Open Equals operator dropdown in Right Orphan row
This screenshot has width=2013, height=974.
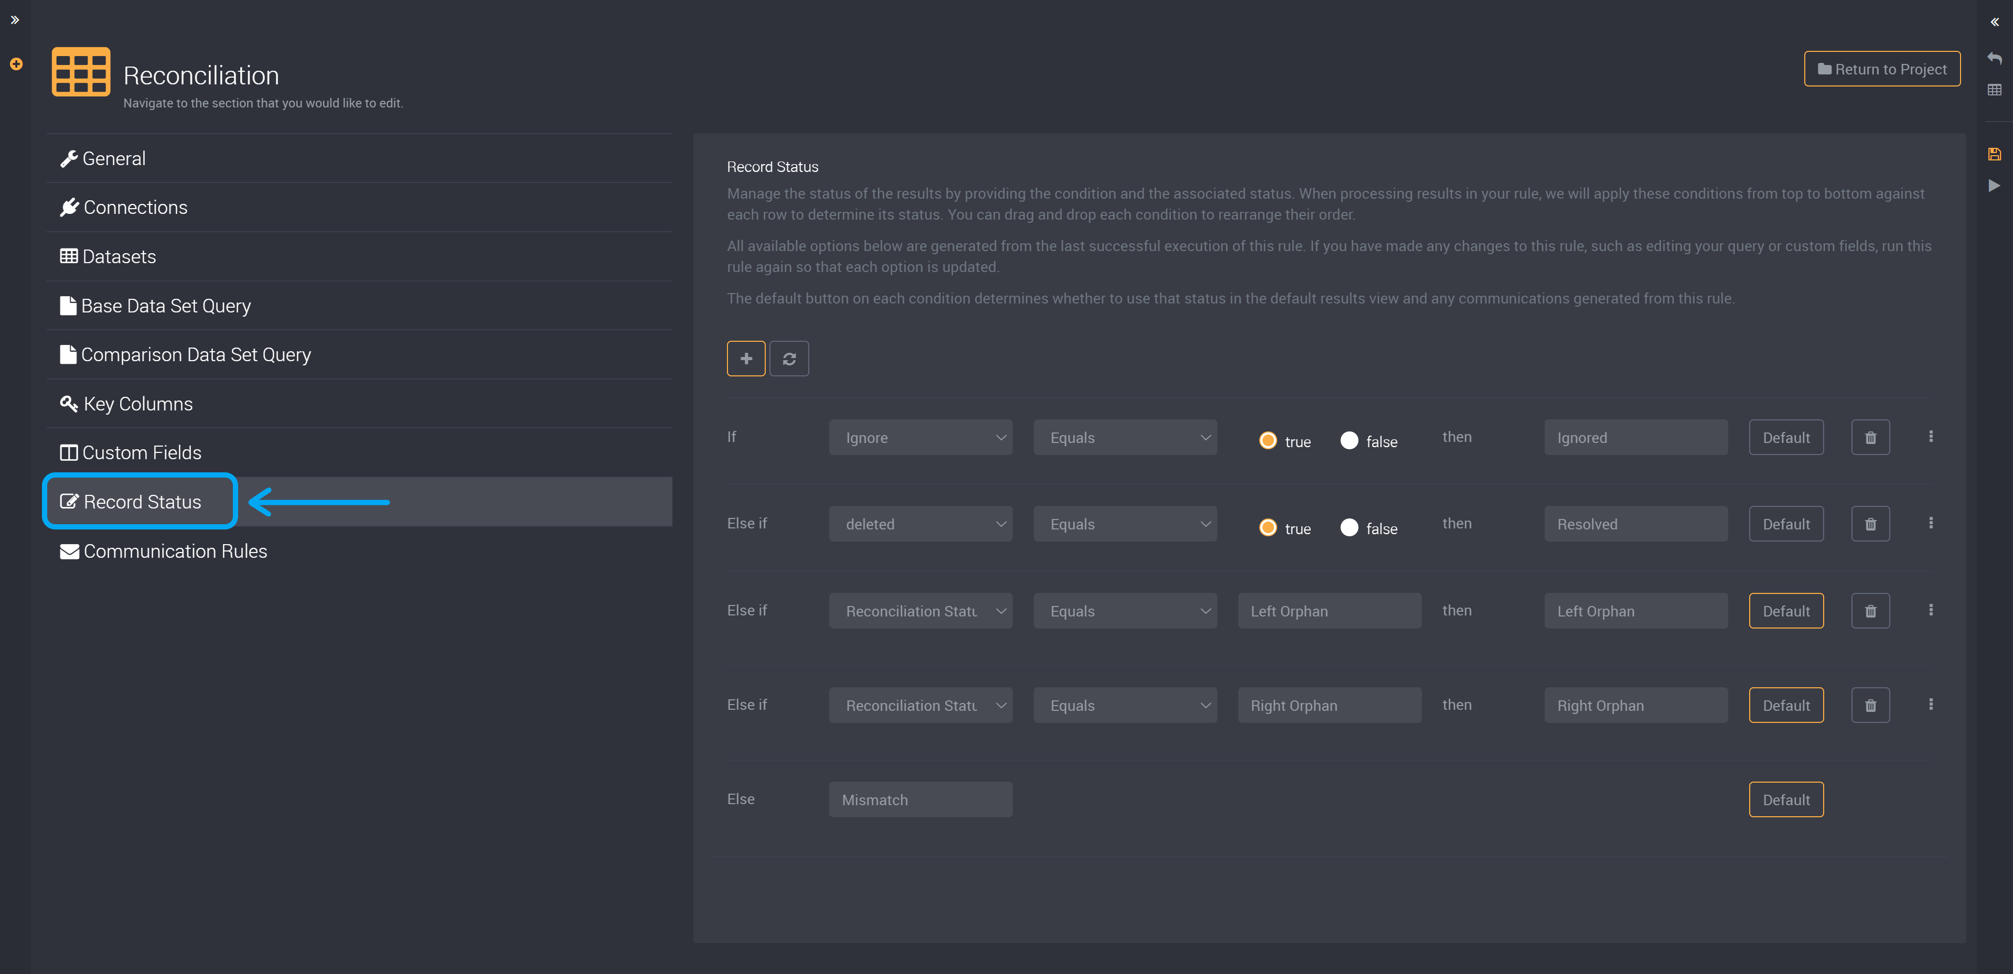1125,705
